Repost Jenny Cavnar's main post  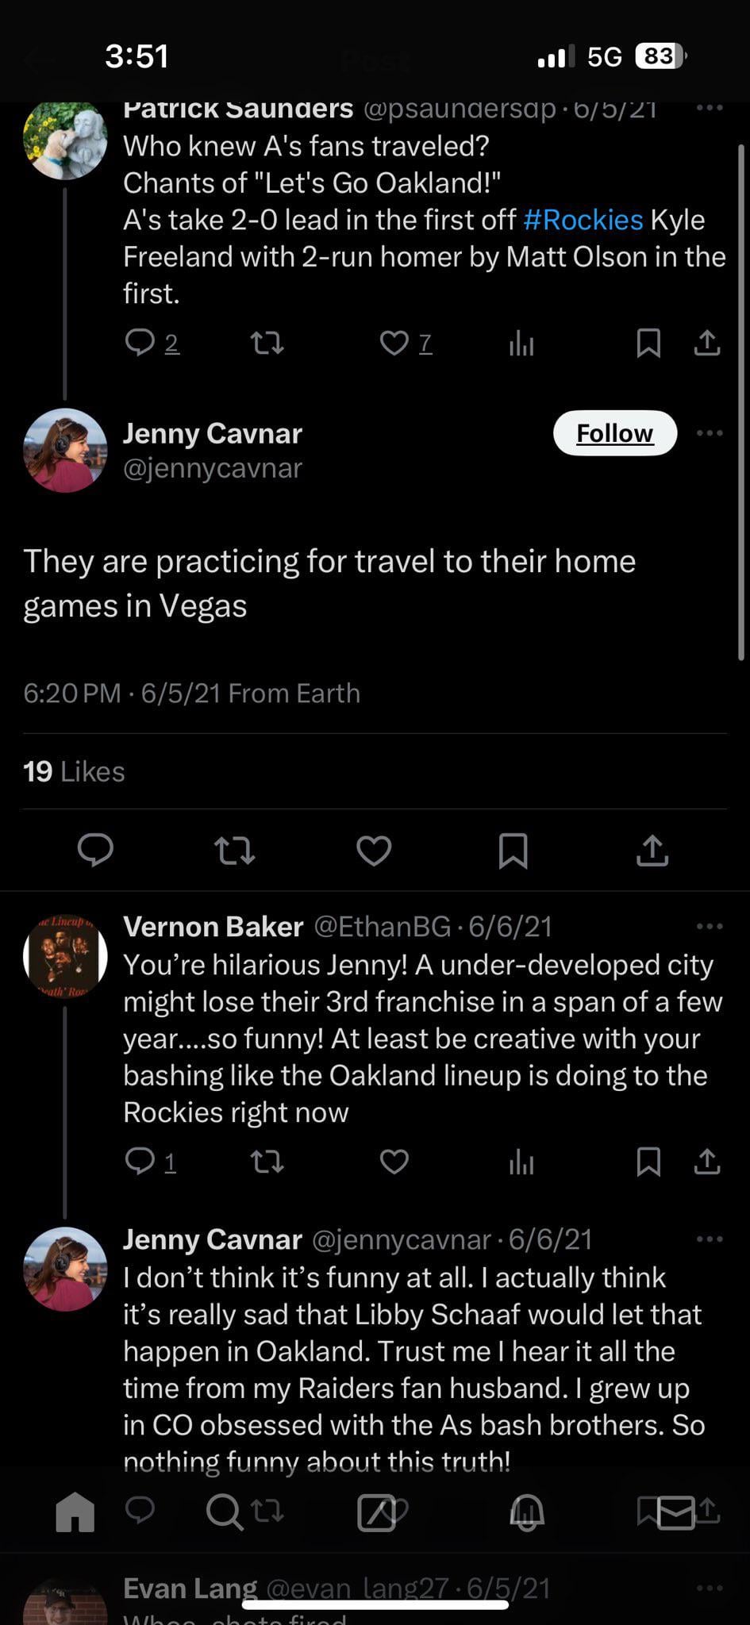point(235,851)
